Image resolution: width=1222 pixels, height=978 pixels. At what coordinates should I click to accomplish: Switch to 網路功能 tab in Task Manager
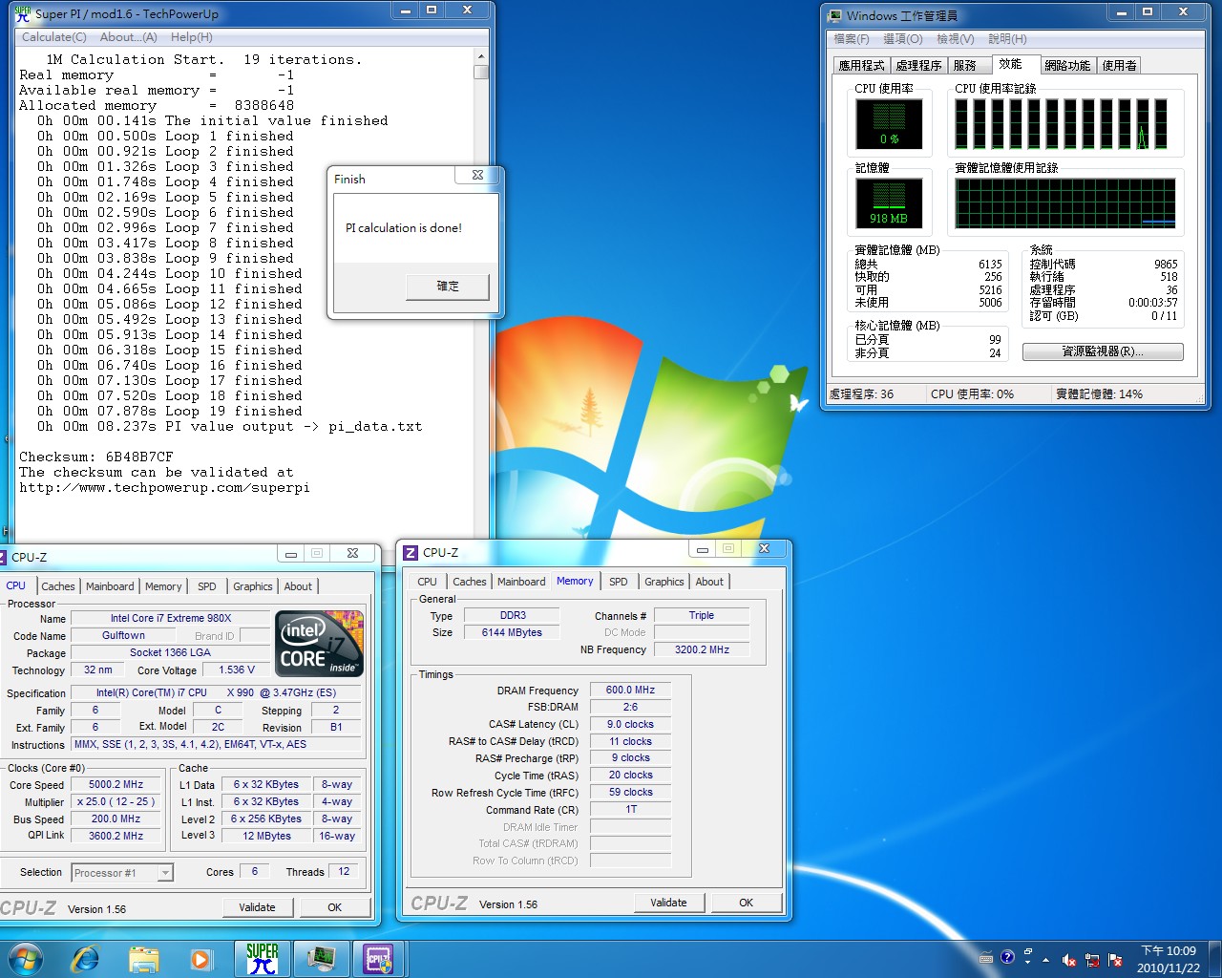click(x=1067, y=66)
